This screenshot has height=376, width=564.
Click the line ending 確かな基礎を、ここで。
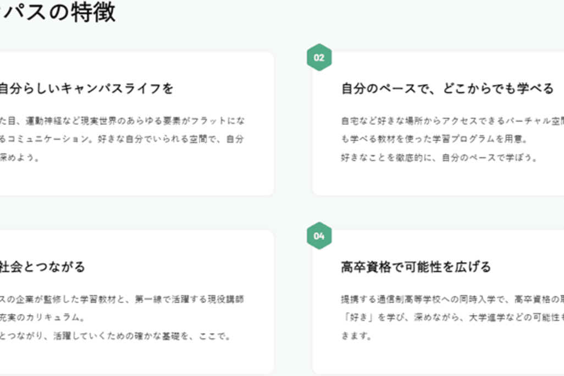coord(115,336)
